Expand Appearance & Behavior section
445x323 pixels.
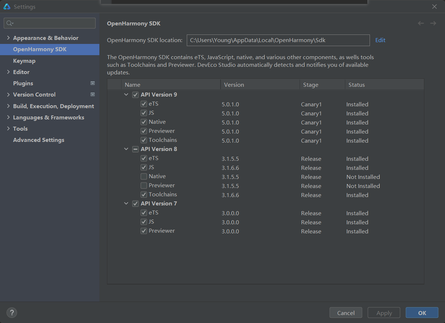tap(8, 38)
